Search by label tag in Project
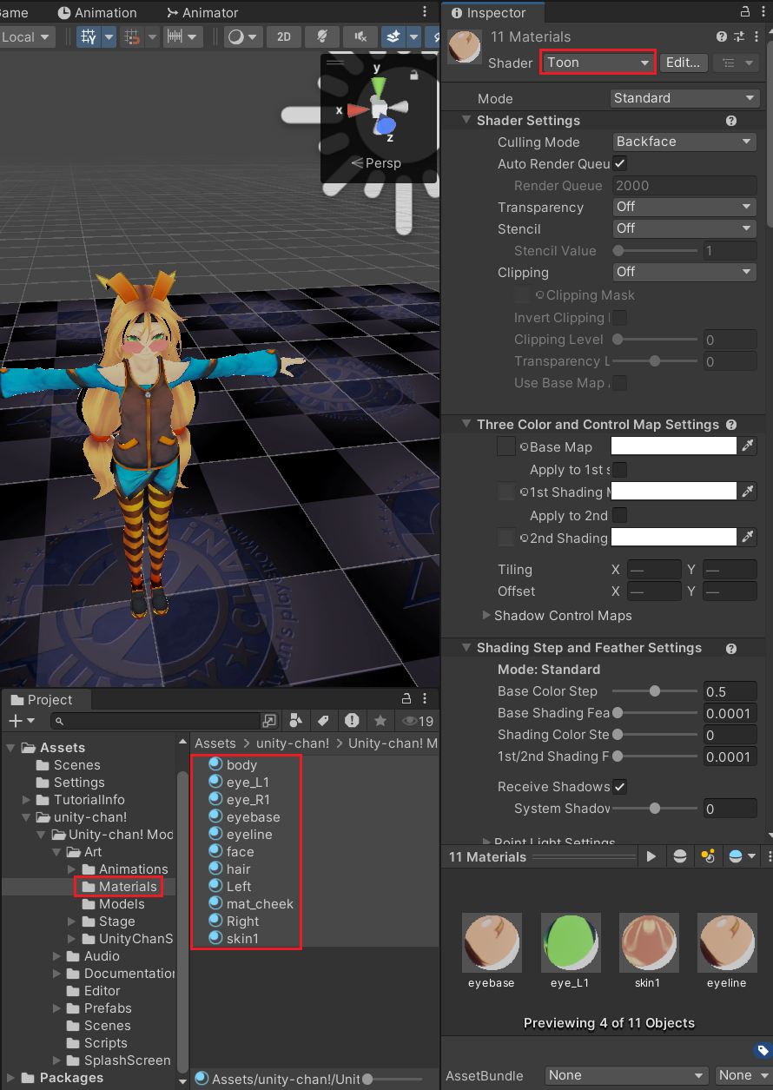 click(x=323, y=721)
